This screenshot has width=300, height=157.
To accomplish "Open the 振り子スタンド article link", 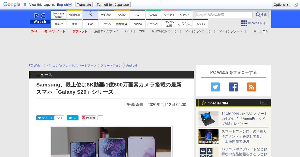I will (244, 136).
